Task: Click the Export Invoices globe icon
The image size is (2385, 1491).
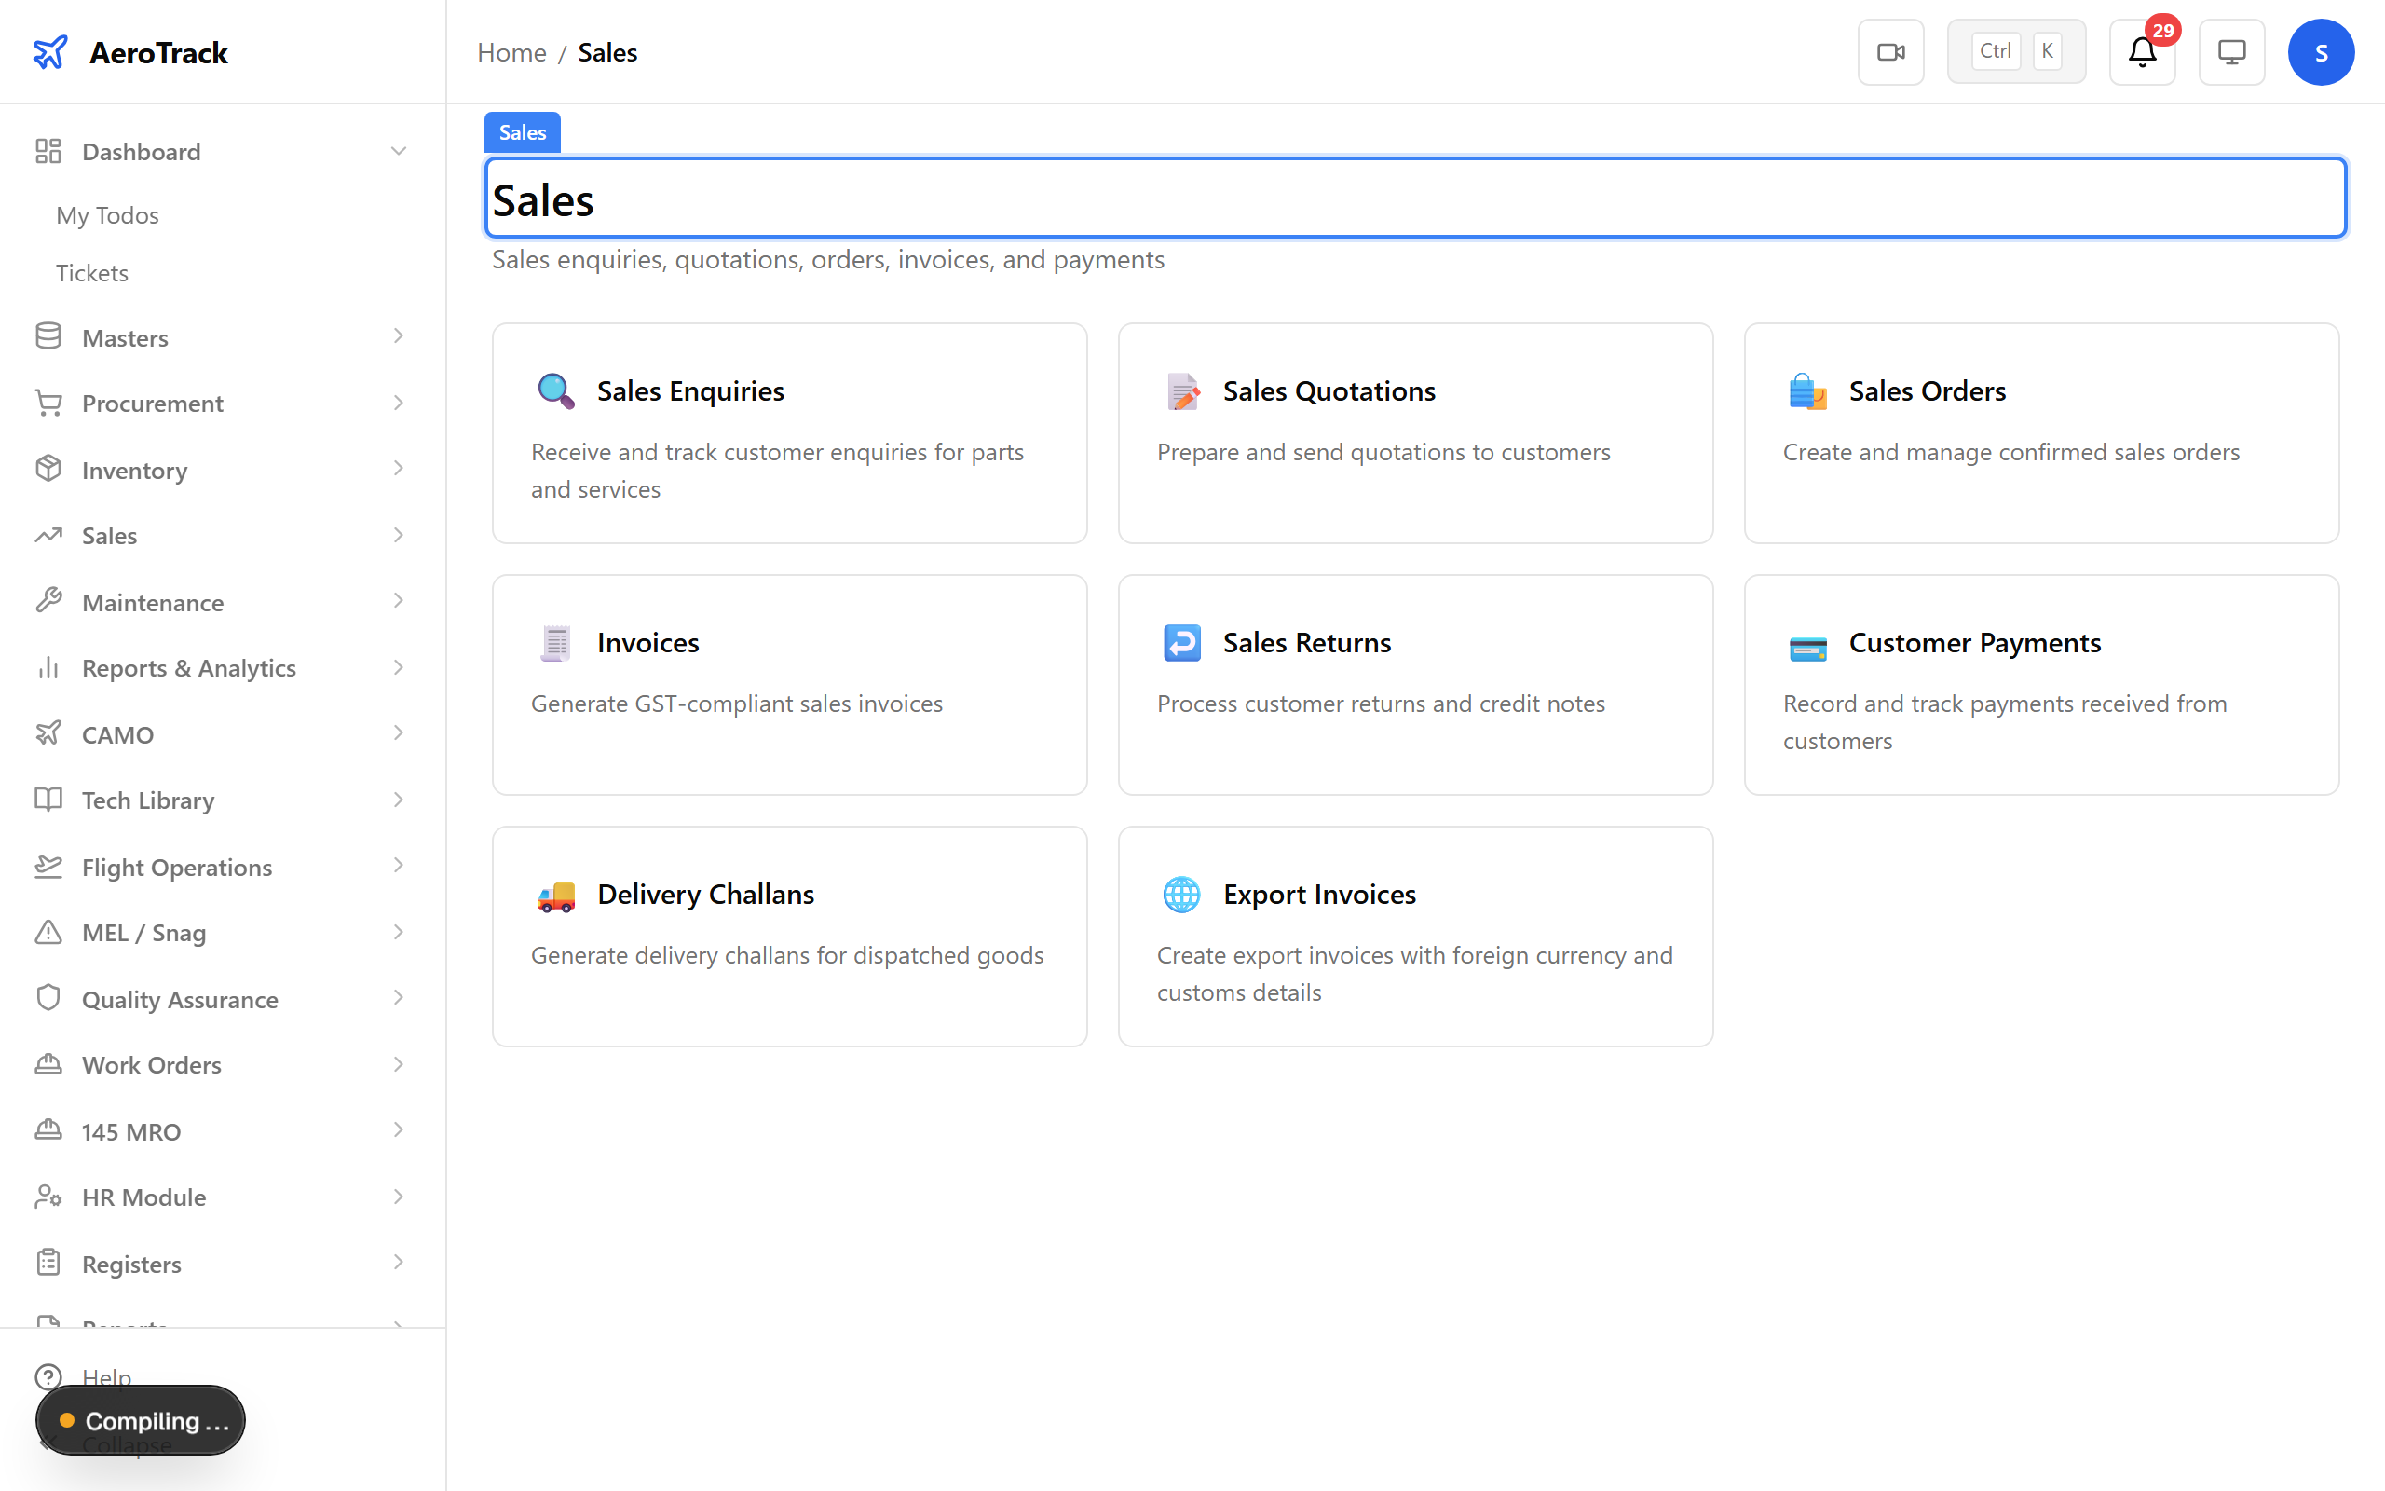Action: pyautogui.click(x=1181, y=895)
